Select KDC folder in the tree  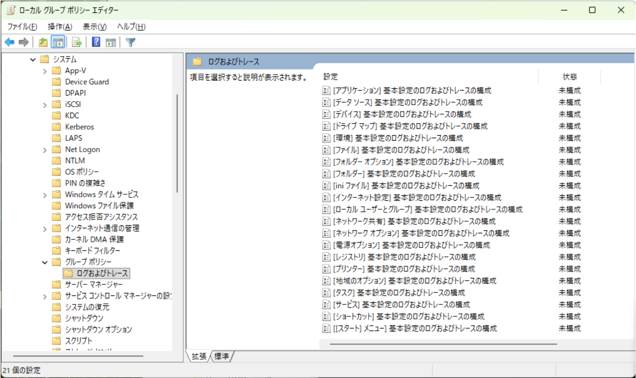(x=72, y=116)
